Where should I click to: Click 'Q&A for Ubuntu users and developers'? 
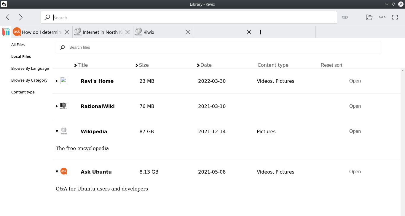click(102, 189)
